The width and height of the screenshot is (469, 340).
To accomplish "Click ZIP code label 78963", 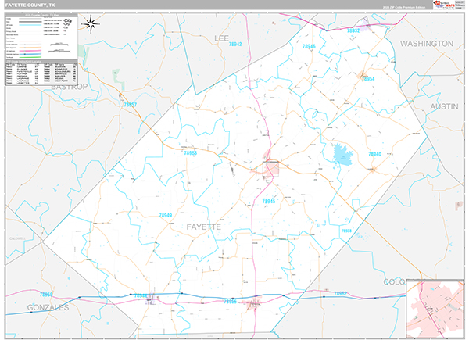I will (x=191, y=153).
